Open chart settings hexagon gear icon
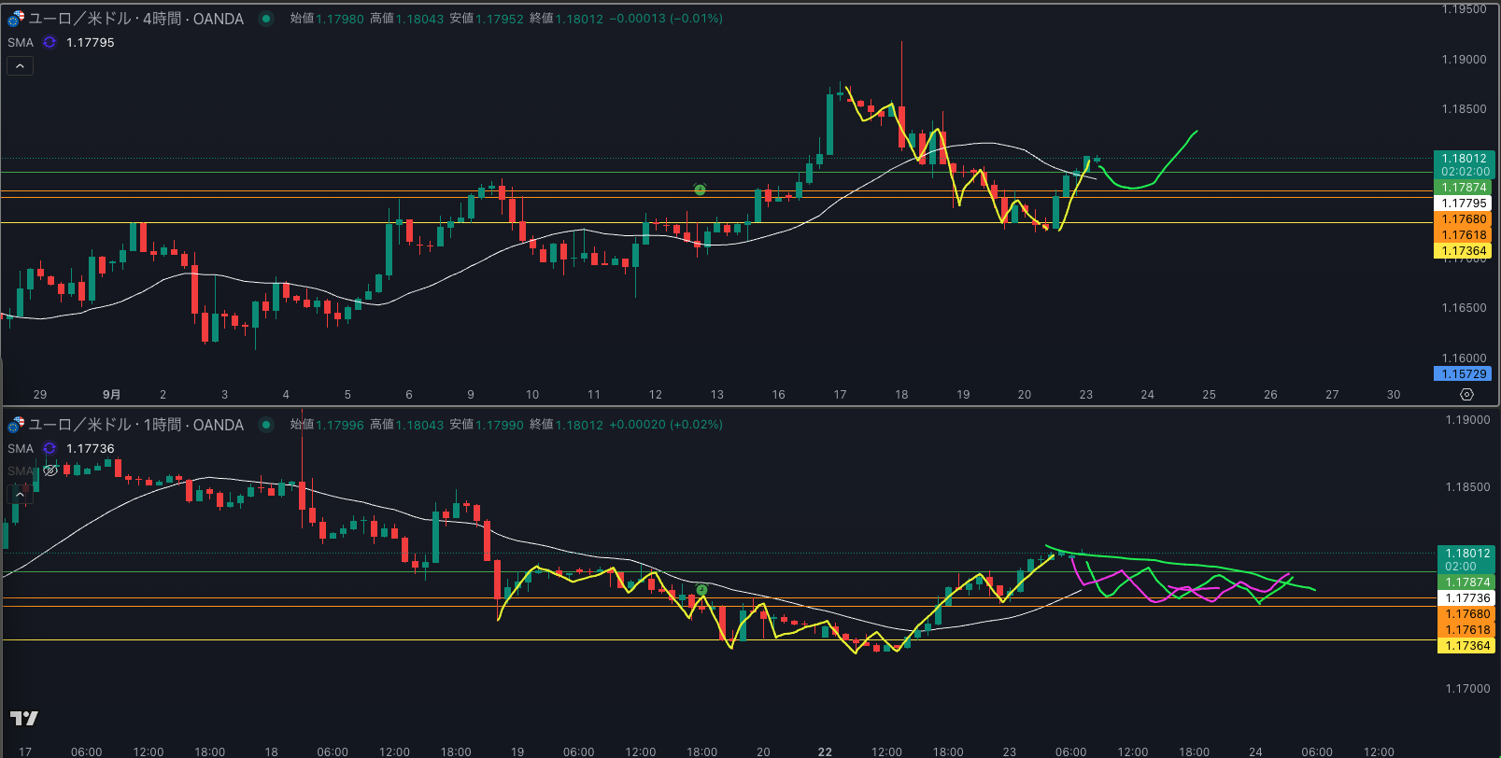Image resolution: width=1501 pixels, height=758 pixels. 1466,395
